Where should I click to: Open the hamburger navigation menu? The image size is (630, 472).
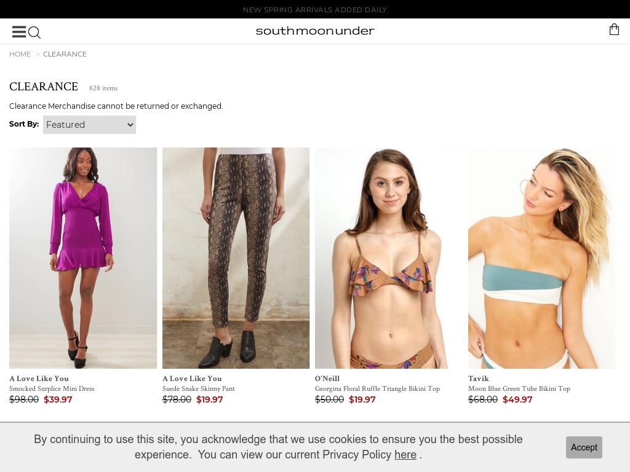click(19, 32)
